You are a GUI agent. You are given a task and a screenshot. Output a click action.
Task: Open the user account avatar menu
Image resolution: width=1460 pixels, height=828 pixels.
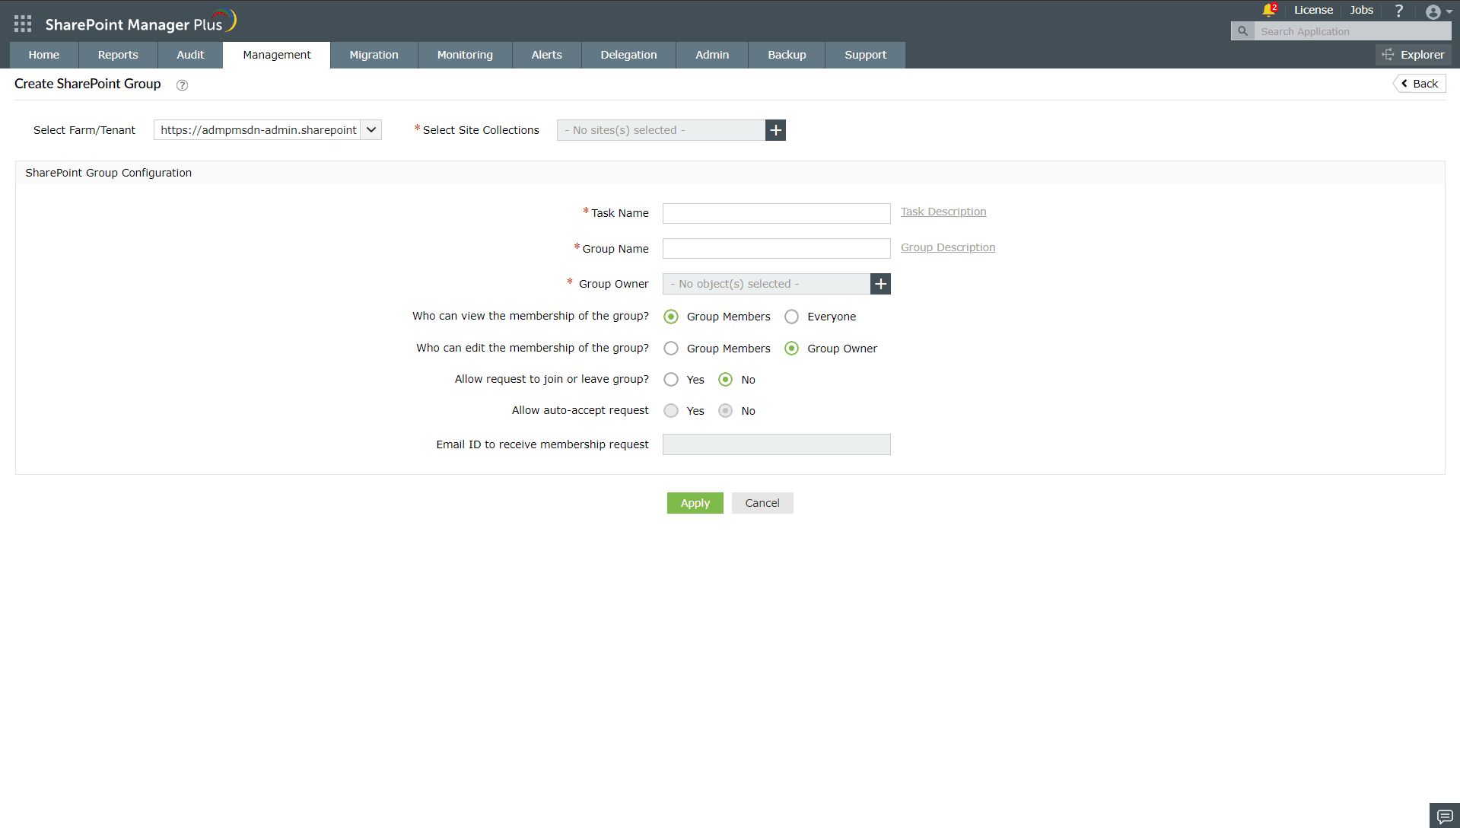[x=1438, y=11]
